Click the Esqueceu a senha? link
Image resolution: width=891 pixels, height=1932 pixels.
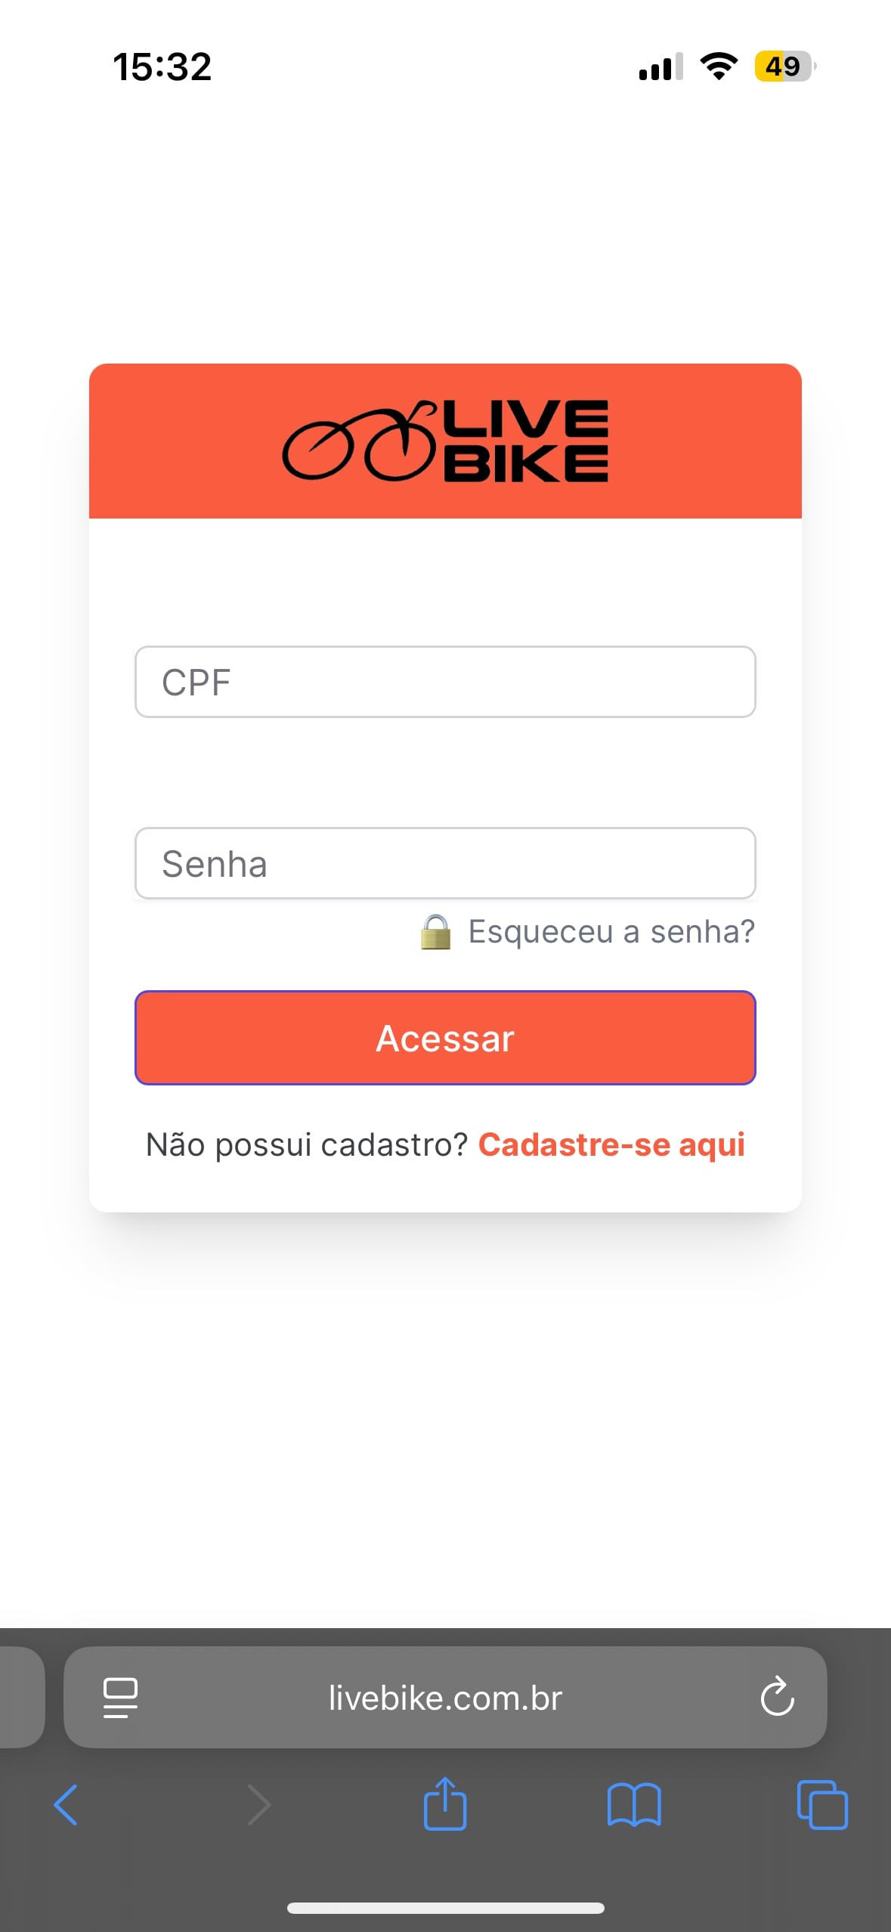point(611,932)
